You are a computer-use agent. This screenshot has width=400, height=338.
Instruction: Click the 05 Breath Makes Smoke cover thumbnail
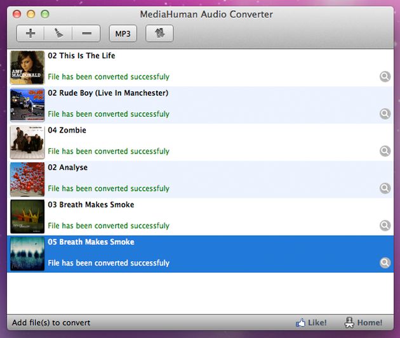click(27, 254)
